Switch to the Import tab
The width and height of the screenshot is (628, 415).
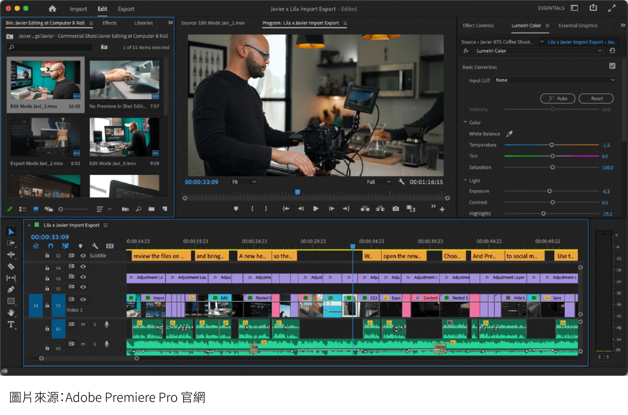pos(78,9)
